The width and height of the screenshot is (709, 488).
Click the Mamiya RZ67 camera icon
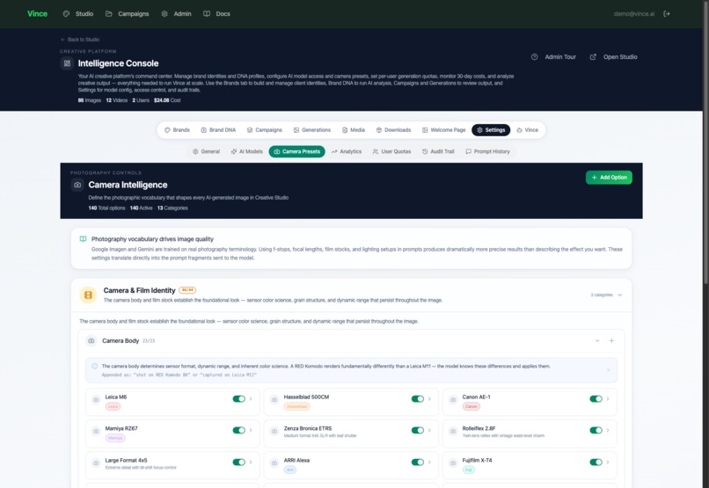pos(96,432)
